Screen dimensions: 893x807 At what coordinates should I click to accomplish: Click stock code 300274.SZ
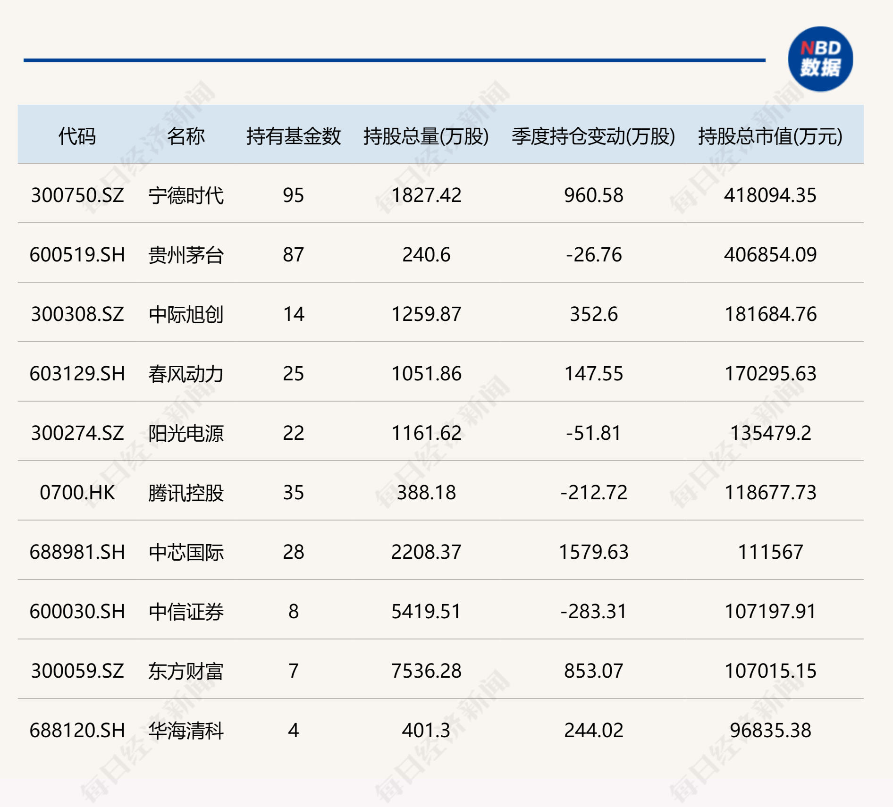(77, 433)
